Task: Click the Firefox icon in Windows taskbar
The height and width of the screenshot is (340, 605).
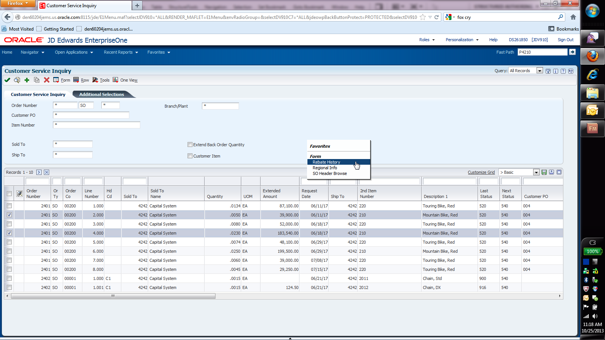Action: tap(593, 57)
